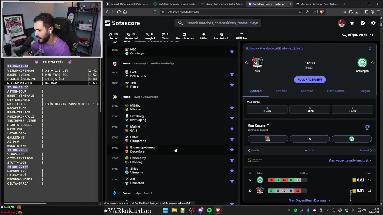
Task: Open a new browser tab
Action: coord(344,4)
